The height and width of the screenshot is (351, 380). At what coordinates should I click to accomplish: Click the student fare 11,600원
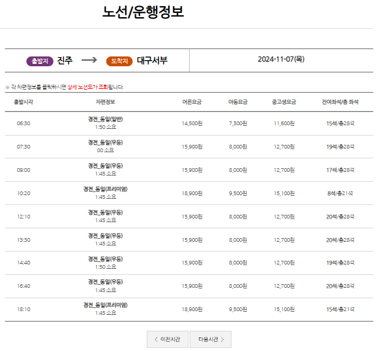(x=284, y=123)
